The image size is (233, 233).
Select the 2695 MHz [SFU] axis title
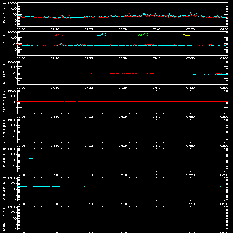[x=4, y=131]
